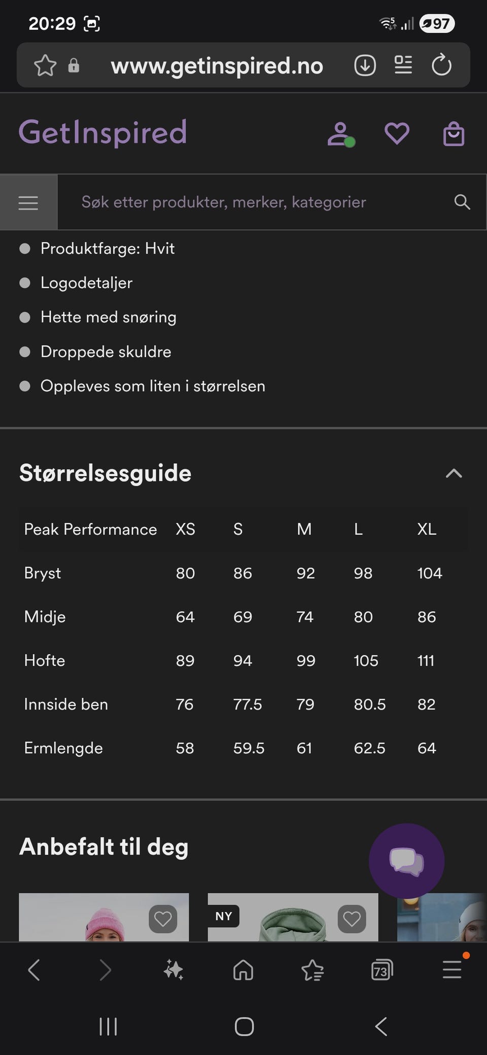The height and width of the screenshot is (1055, 487).
Task: Tap the search magnifier icon
Action: coord(462,202)
